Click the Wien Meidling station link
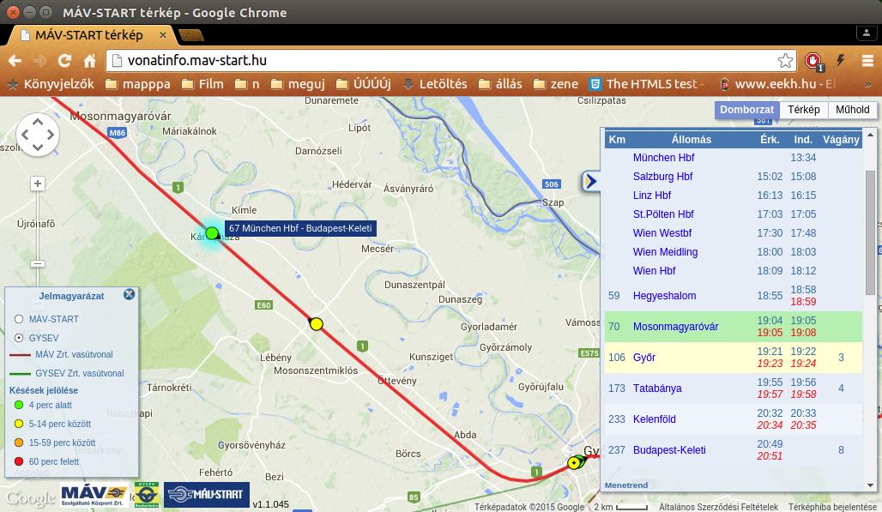This screenshot has width=882, height=512. pos(665,252)
